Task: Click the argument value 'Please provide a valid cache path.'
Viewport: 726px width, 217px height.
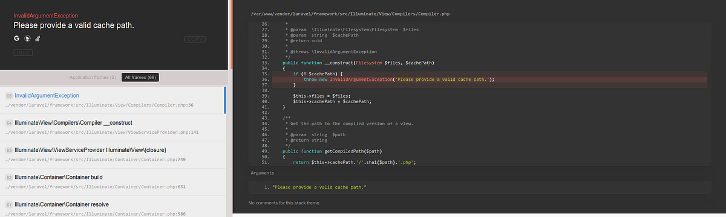Action: coord(319,187)
